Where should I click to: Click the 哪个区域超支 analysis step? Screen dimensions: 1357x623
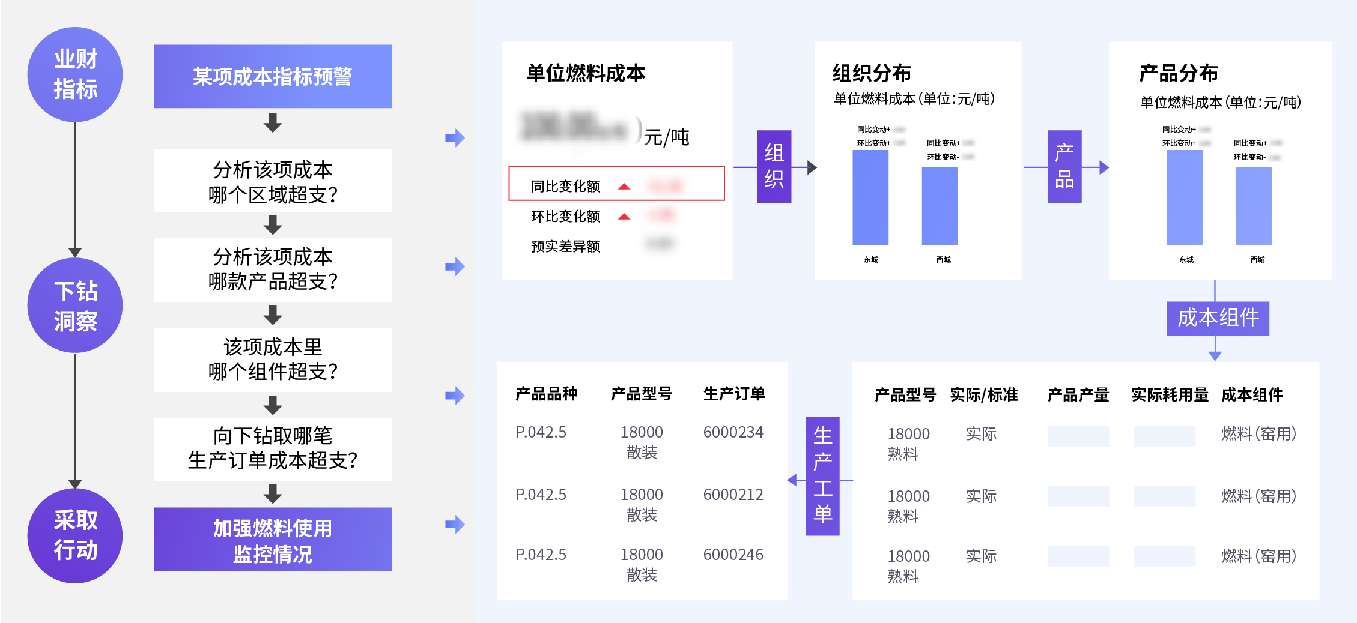(273, 181)
